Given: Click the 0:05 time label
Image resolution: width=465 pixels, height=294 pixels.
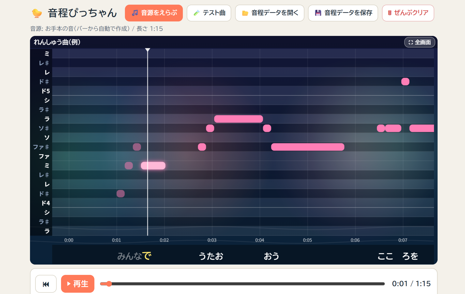Looking at the screenshot, I should coord(307,240).
